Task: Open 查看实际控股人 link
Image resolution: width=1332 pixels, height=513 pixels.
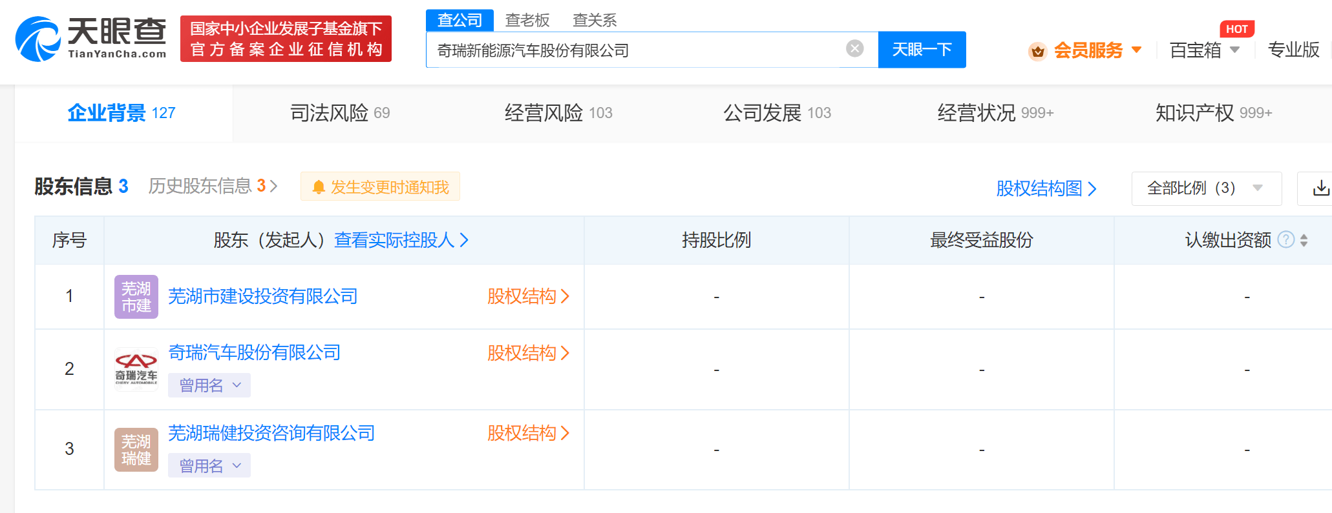Action: 401,240
